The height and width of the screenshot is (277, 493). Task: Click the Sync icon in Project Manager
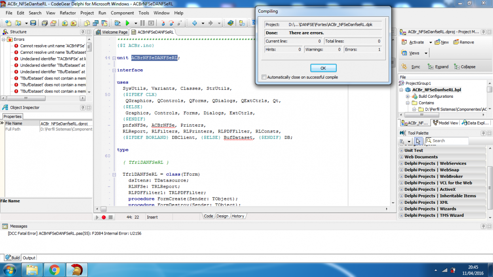(x=404, y=66)
